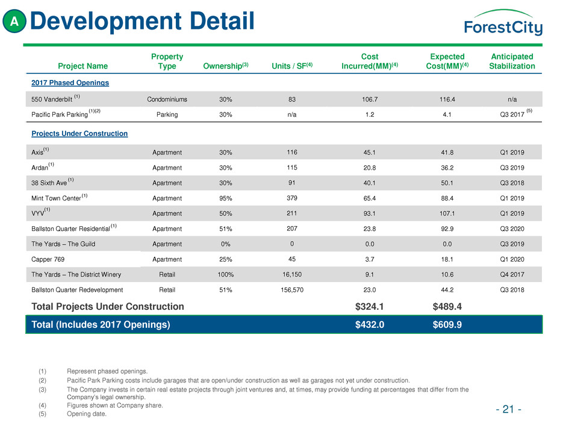Viewport: 566px width, 424px height.
Task: Click the "18.1" expected cost for Capper 769
Action: 447,259
